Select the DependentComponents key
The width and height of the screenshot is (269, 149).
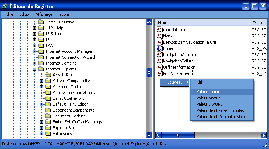74,110
